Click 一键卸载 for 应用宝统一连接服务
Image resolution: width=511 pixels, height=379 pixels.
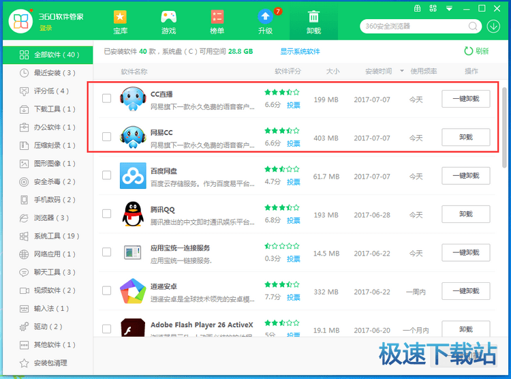point(466,253)
